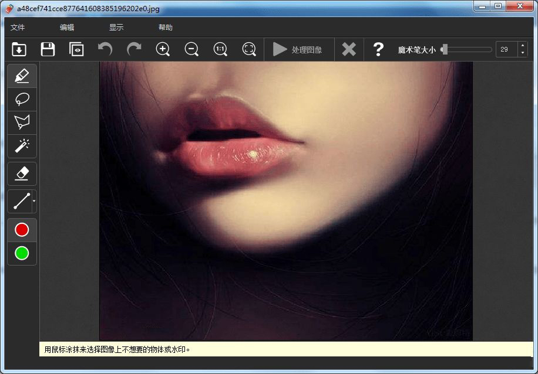The width and height of the screenshot is (538, 374).
Task: Expand the line tool dropdown arrow
Action: tap(34, 201)
